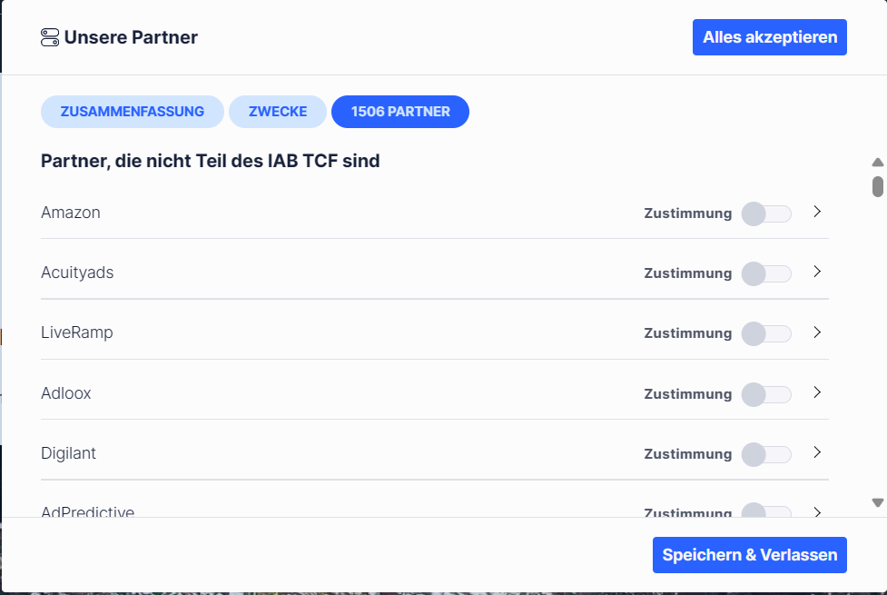
Task: Click Alles akzeptieren button
Action: pos(769,37)
